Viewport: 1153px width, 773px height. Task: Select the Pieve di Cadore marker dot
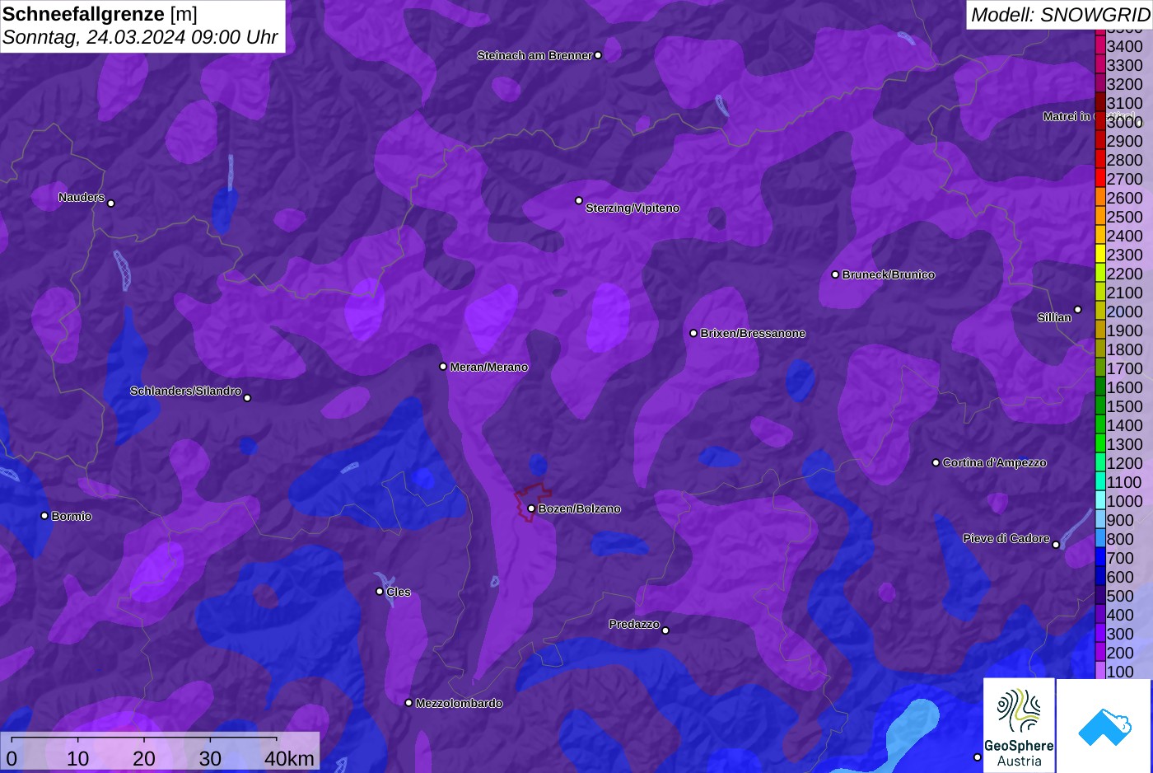(1056, 545)
